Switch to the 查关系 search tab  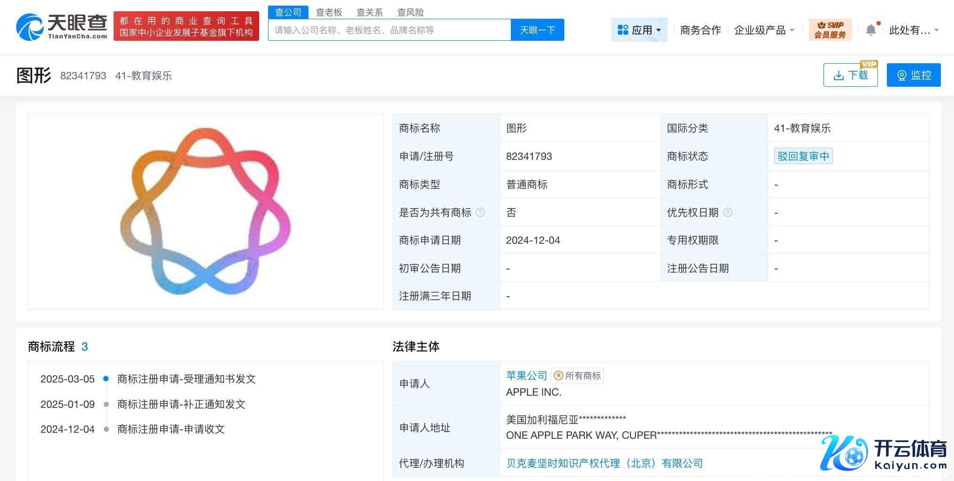[x=369, y=12]
